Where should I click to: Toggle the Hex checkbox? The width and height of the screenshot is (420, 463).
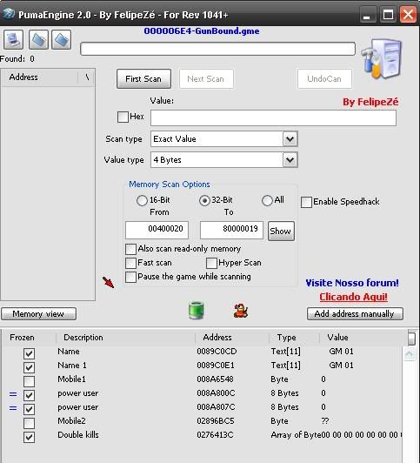[x=123, y=117]
